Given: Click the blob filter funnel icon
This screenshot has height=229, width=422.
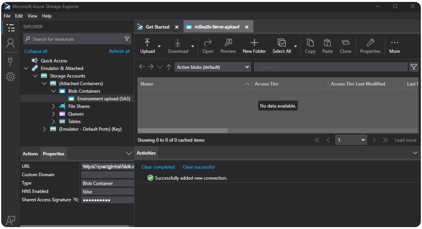Looking at the screenshot, I should point(413,67).
